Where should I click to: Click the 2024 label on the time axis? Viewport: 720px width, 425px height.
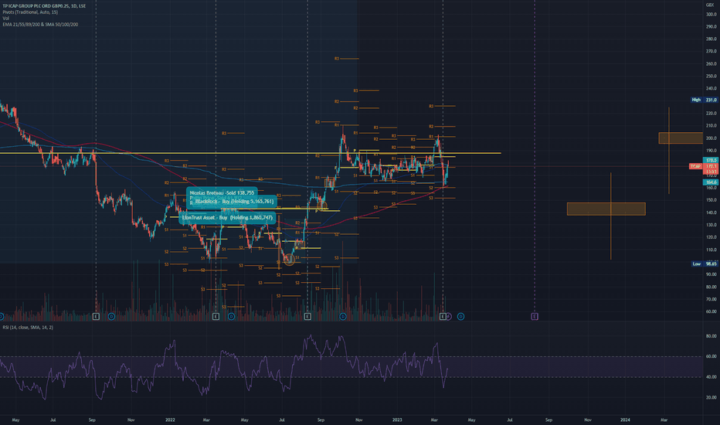pos(625,420)
